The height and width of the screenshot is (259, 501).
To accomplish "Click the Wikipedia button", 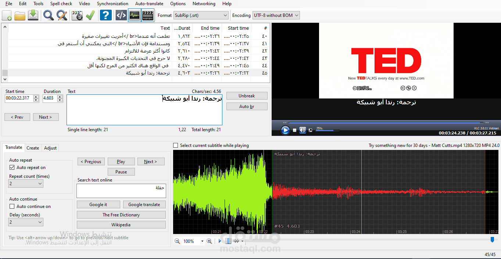I will coord(121,225).
